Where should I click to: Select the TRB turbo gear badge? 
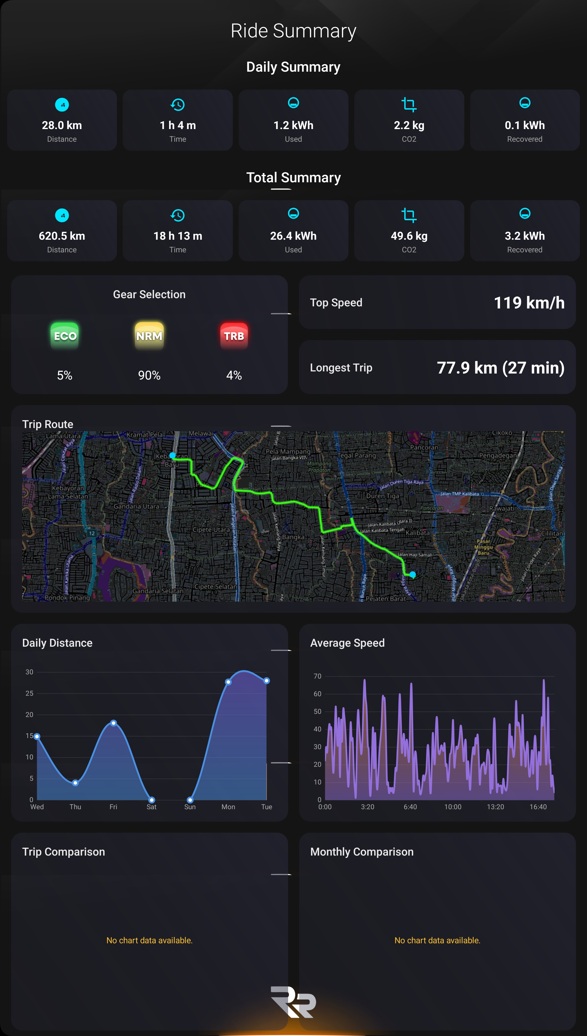coord(233,335)
